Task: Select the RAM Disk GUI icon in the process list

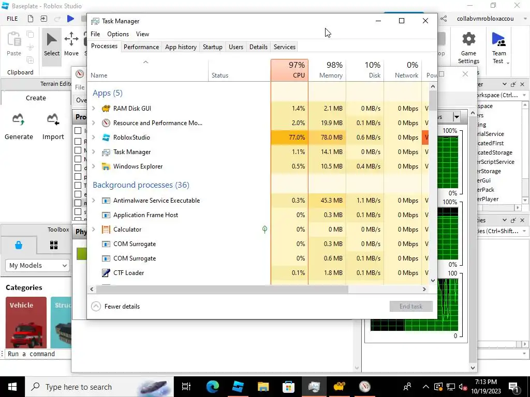Action: [106, 109]
